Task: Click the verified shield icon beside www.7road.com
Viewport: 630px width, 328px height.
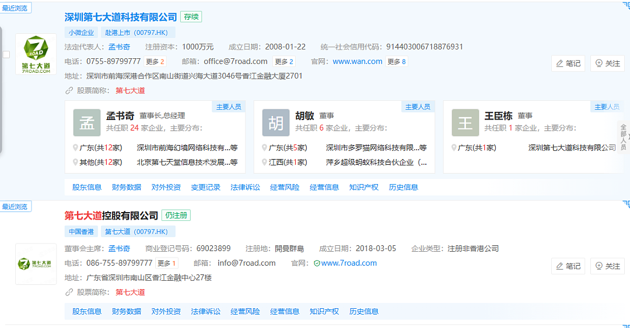Action: [317, 263]
